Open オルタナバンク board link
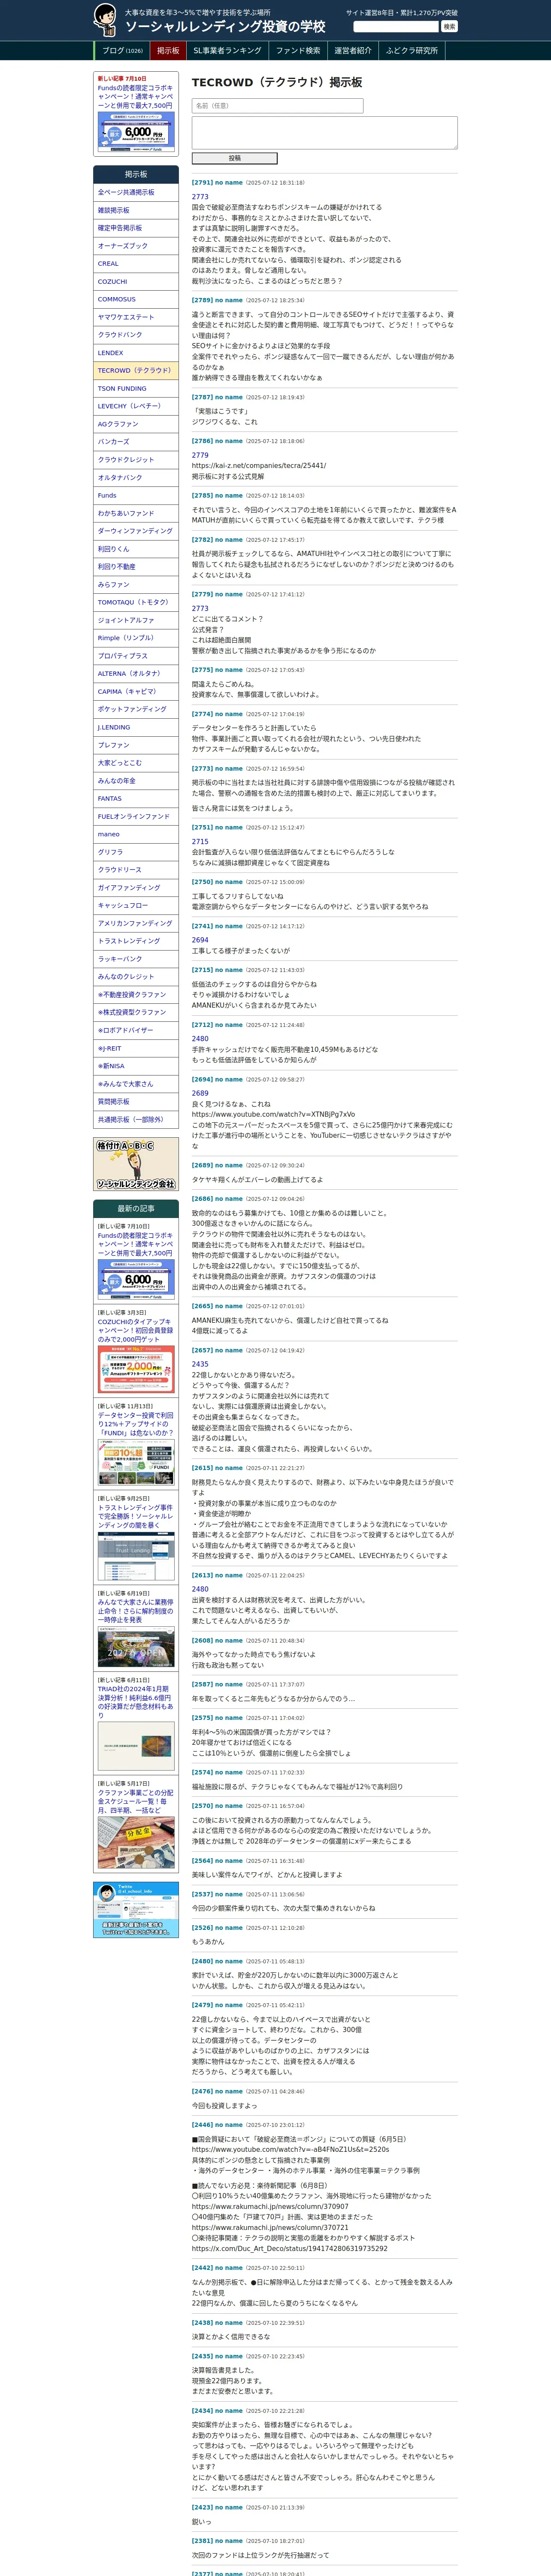Viewport: 551px width, 2576px height. [x=136, y=477]
